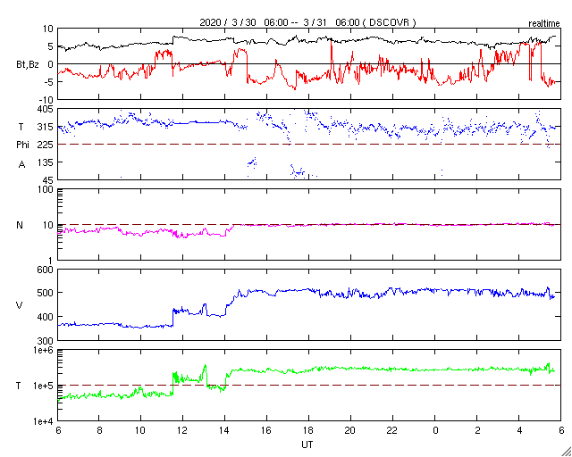Select the "405" tick value
This screenshot has height=457, width=572.
click(x=46, y=109)
